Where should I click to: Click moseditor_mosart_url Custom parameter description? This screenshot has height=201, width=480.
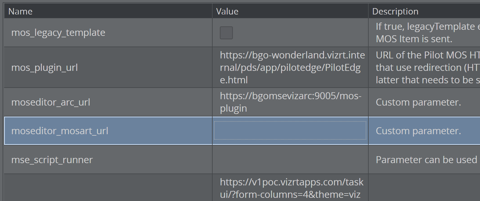(x=418, y=131)
